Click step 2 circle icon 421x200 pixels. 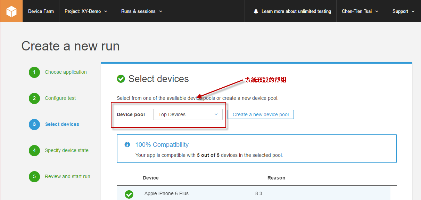[x=34, y=98]
